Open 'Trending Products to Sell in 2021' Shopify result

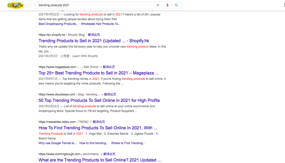94,41
